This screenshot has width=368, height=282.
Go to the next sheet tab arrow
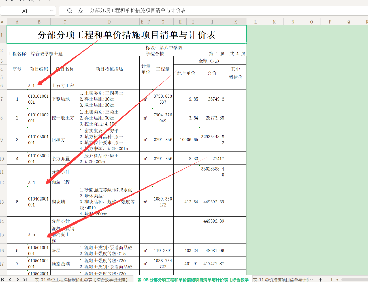(x=18, y=280)
